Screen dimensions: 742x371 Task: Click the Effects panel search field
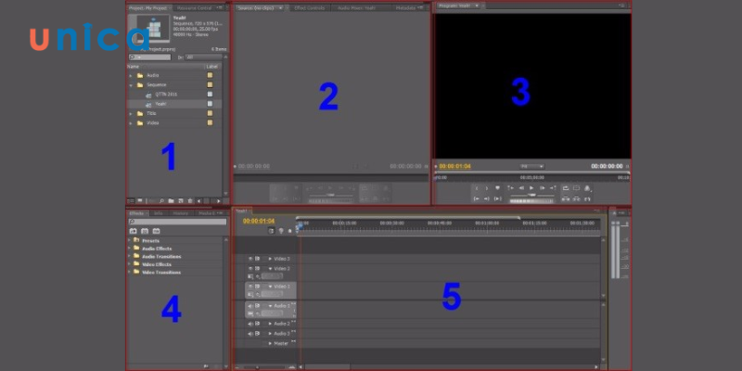click(x=176, y=222)
